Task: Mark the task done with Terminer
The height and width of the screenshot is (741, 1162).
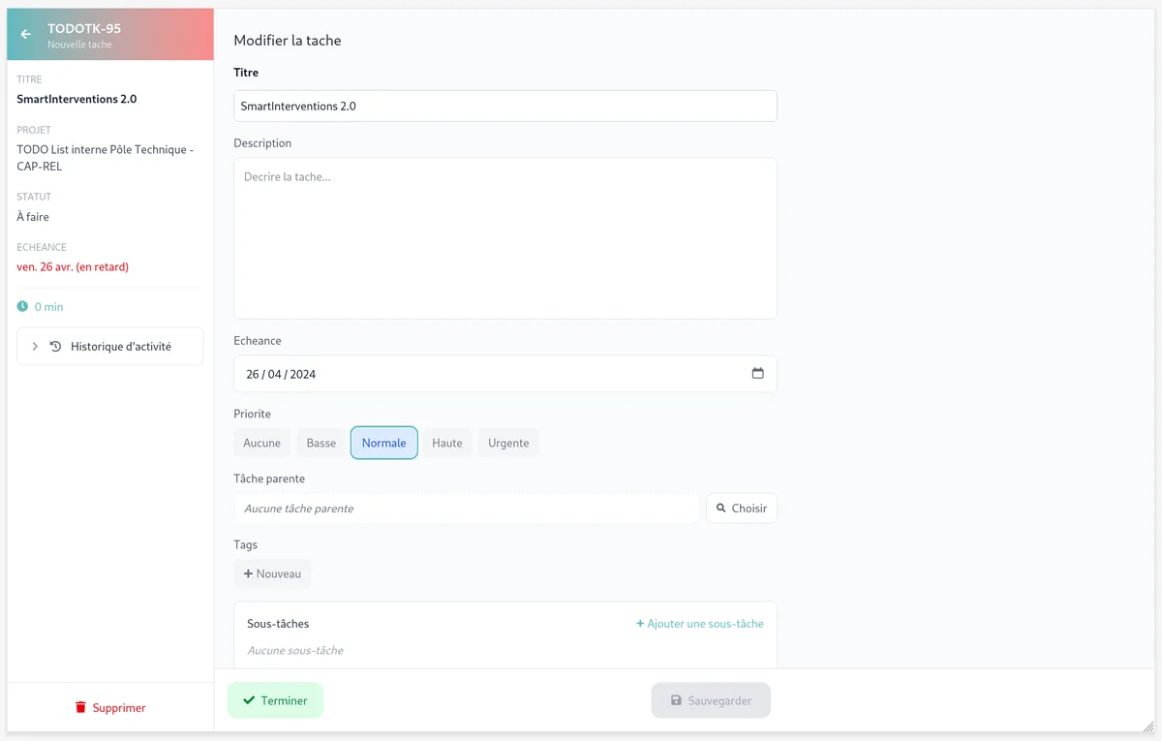Action: [275, 700]
